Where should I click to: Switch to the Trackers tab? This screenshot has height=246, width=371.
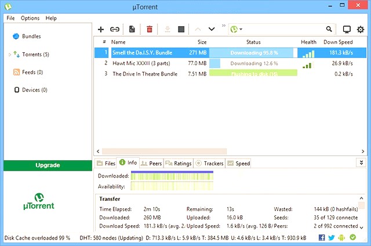point(209,164)
